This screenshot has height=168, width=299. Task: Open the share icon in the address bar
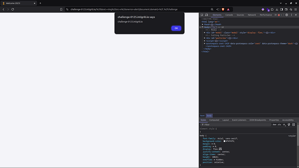tap(217, 9)
